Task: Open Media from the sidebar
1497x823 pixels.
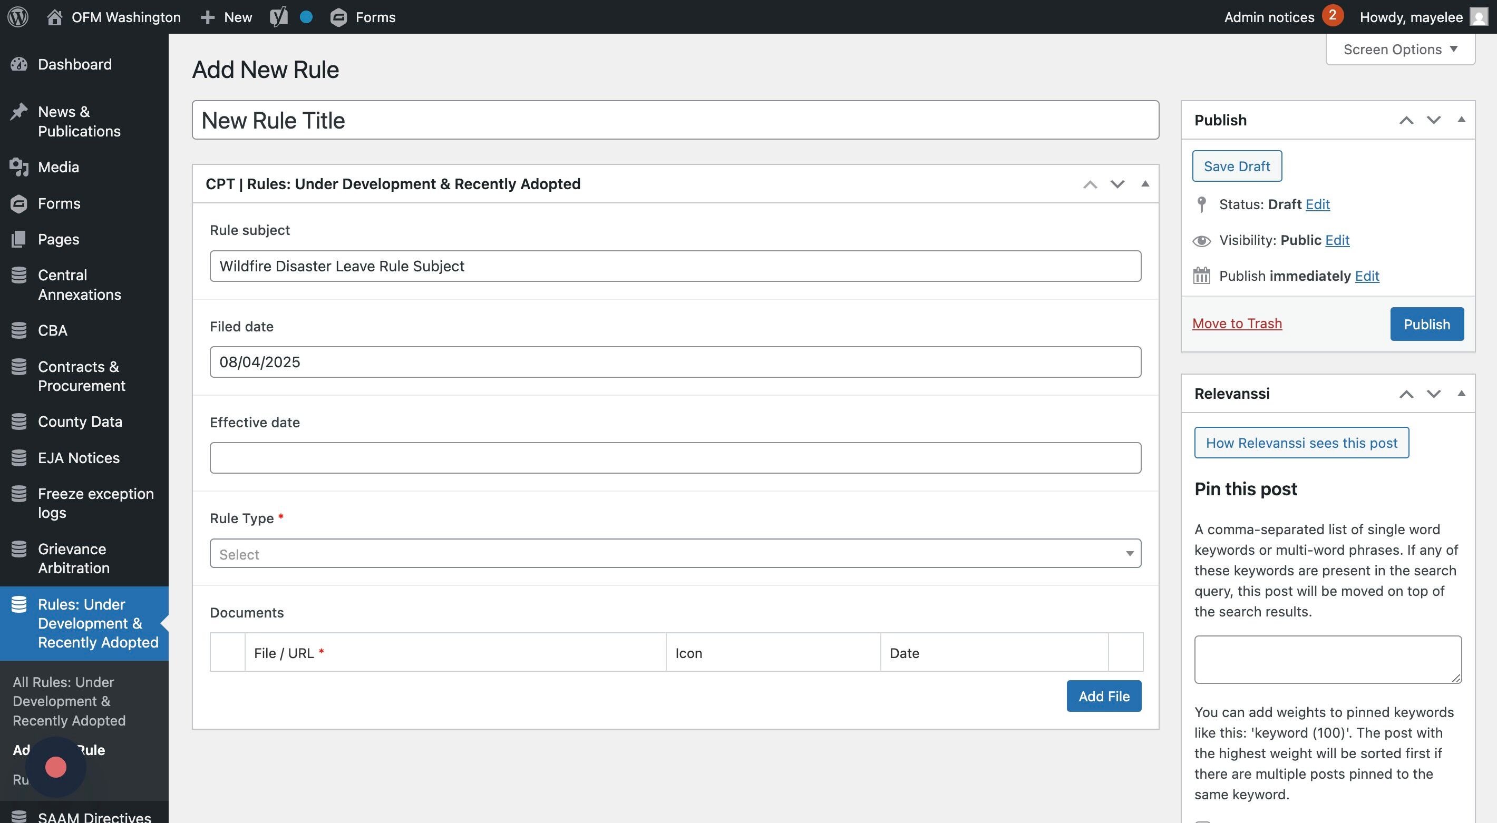Action: [x=58, y=167]
